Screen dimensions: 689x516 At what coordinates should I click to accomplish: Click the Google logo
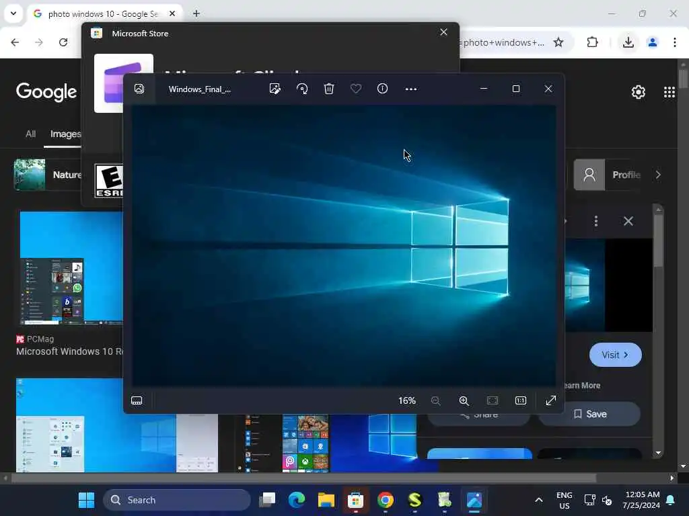point(46,91)
